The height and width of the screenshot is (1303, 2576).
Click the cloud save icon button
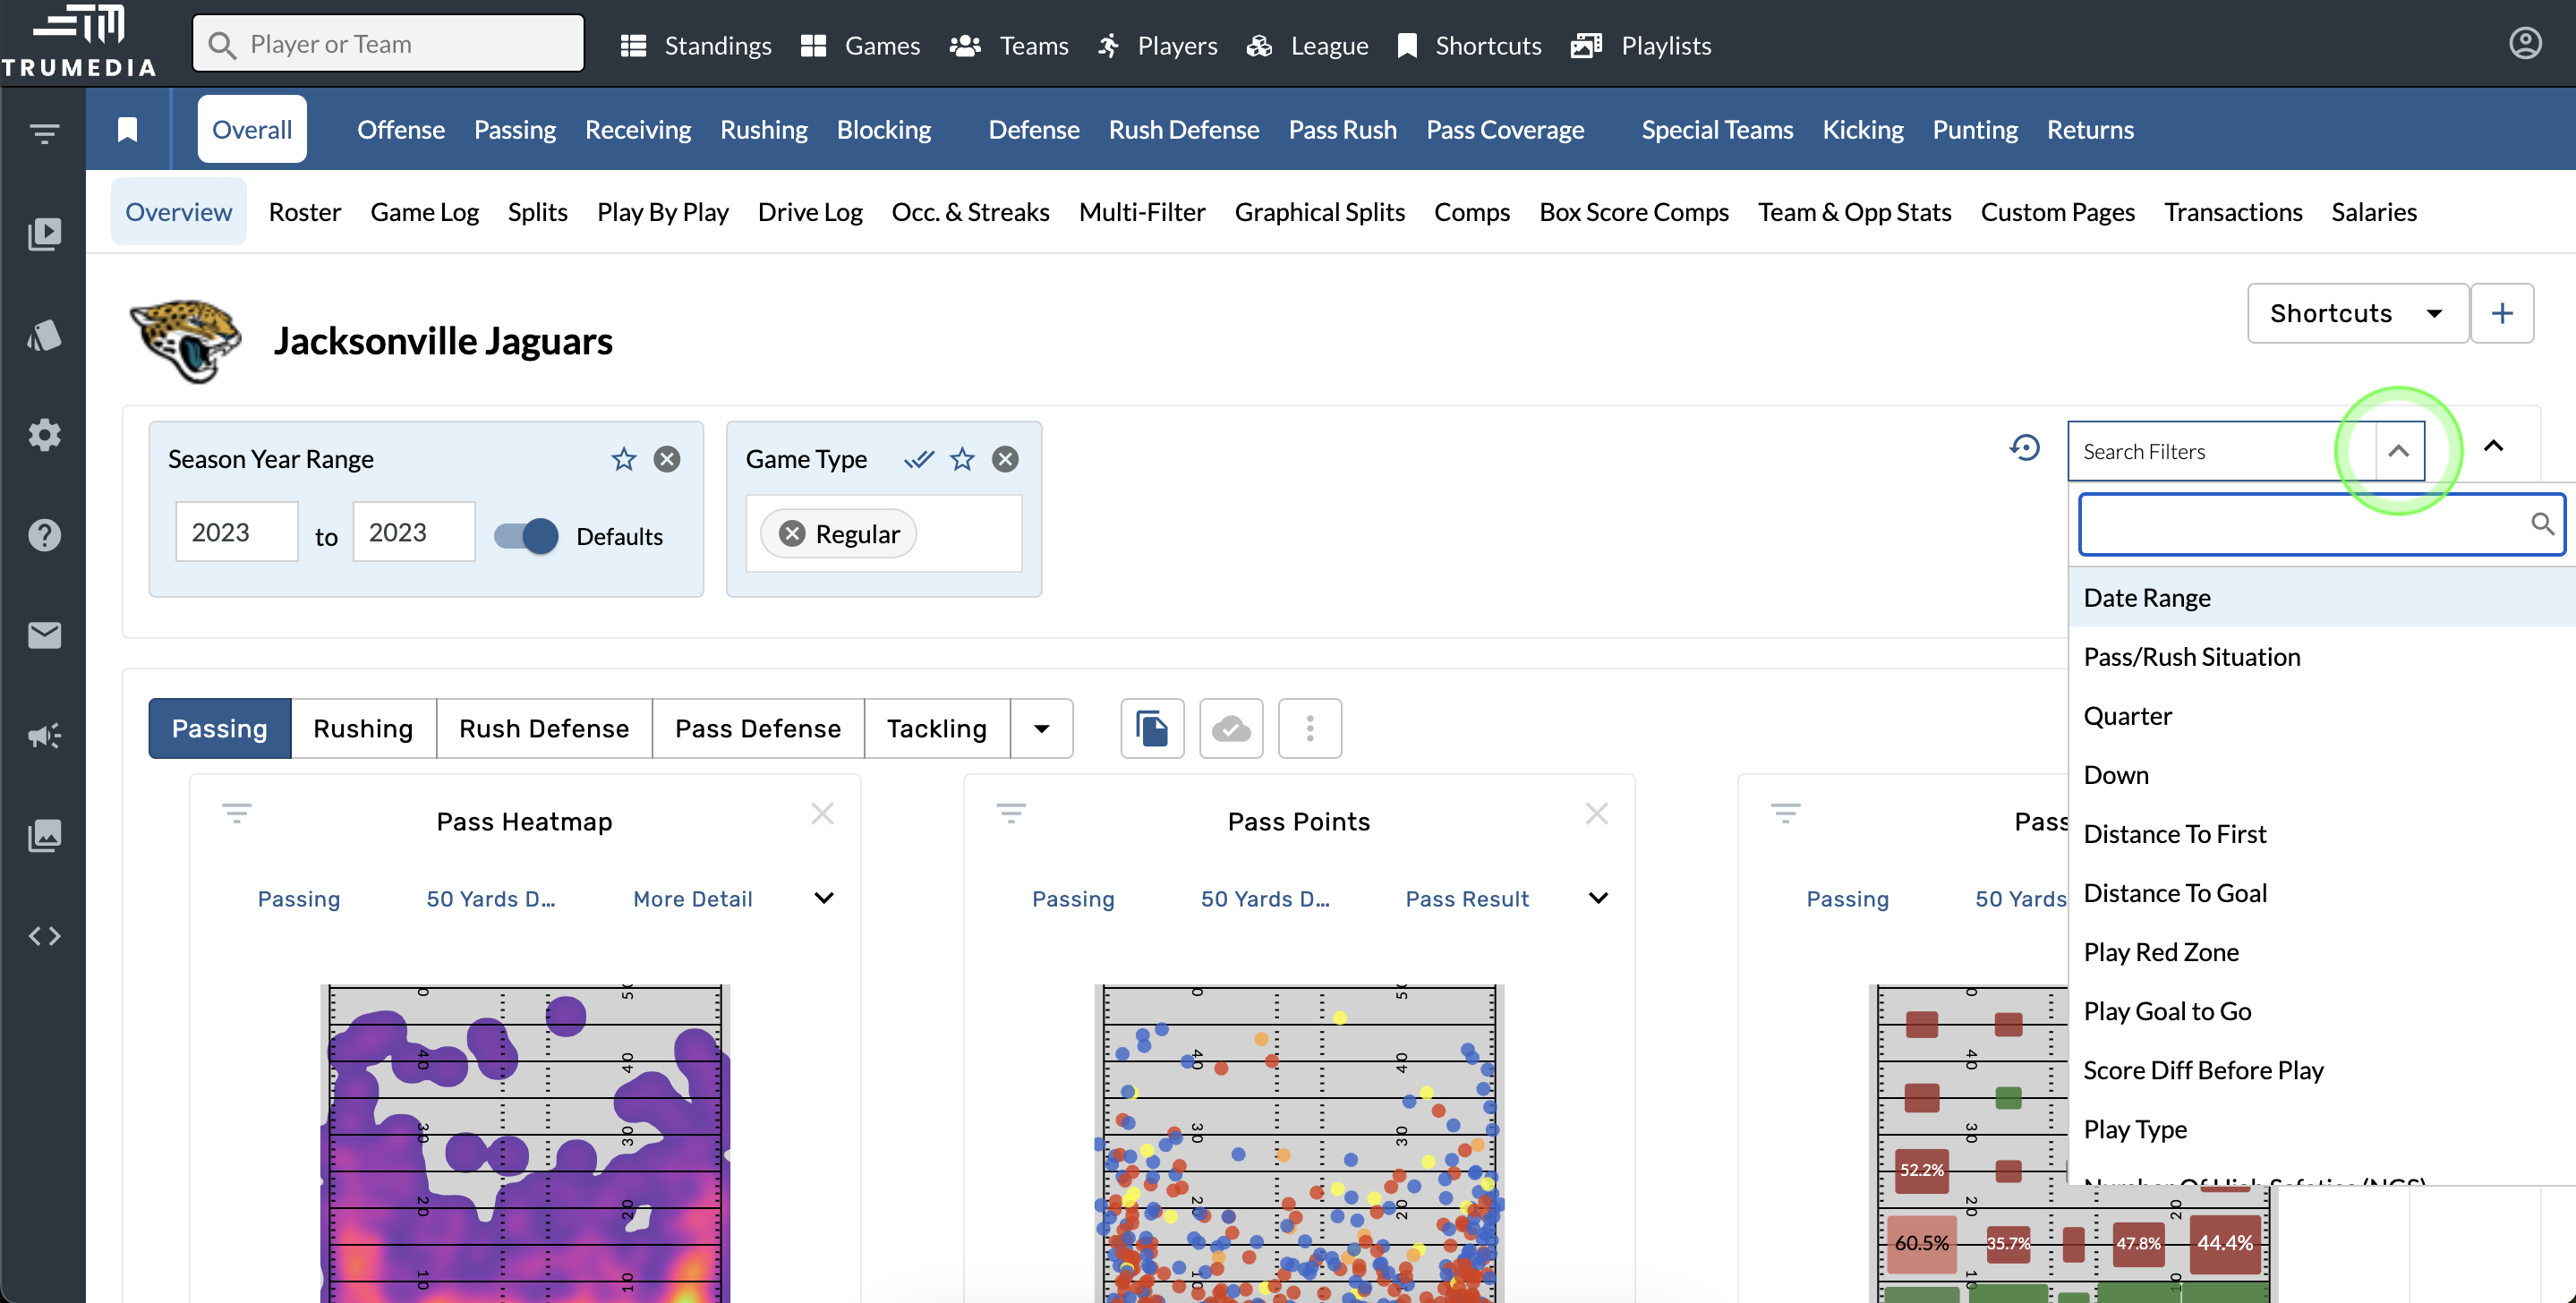pyautogui.click(x=1230, y=728)
